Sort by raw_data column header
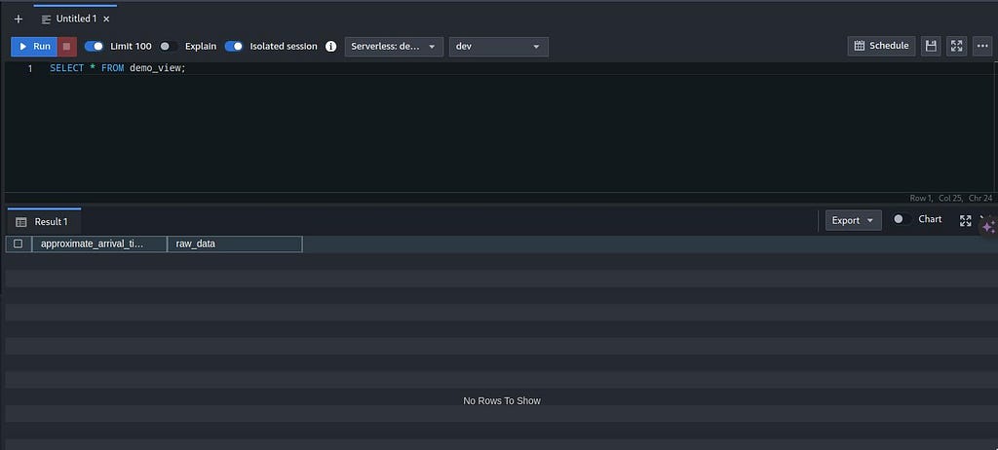This screenshot has width=998, height=450. pyautogui.click(x=234, y=244)
